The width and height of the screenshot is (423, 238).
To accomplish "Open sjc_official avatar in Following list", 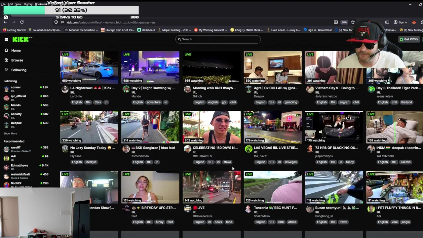I will (6, 98).
